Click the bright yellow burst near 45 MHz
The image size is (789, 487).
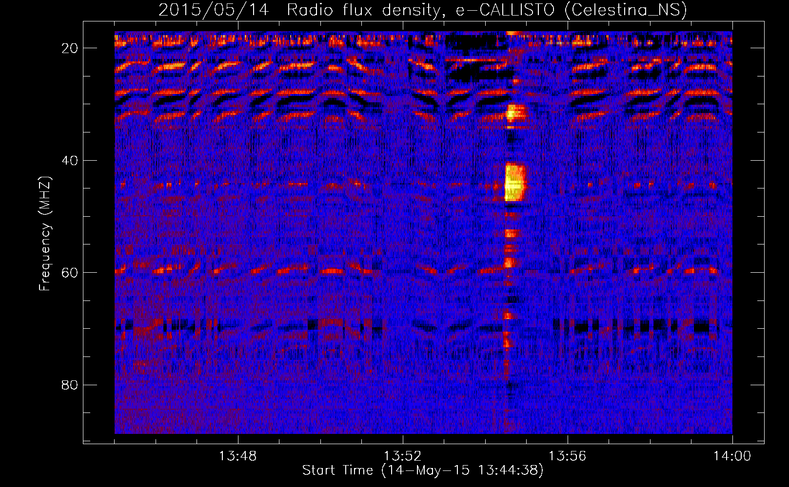(515, 183)
